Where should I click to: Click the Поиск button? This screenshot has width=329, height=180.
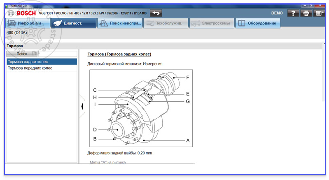pyautogui.click(x=22, y=54)
